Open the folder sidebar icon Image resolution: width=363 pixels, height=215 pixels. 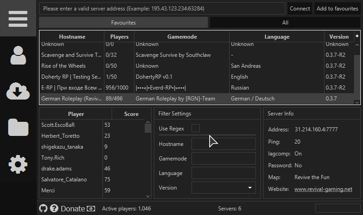pos(18,128)
